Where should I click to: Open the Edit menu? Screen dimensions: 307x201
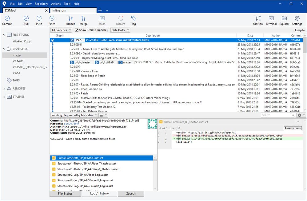(x=20, y=4)
